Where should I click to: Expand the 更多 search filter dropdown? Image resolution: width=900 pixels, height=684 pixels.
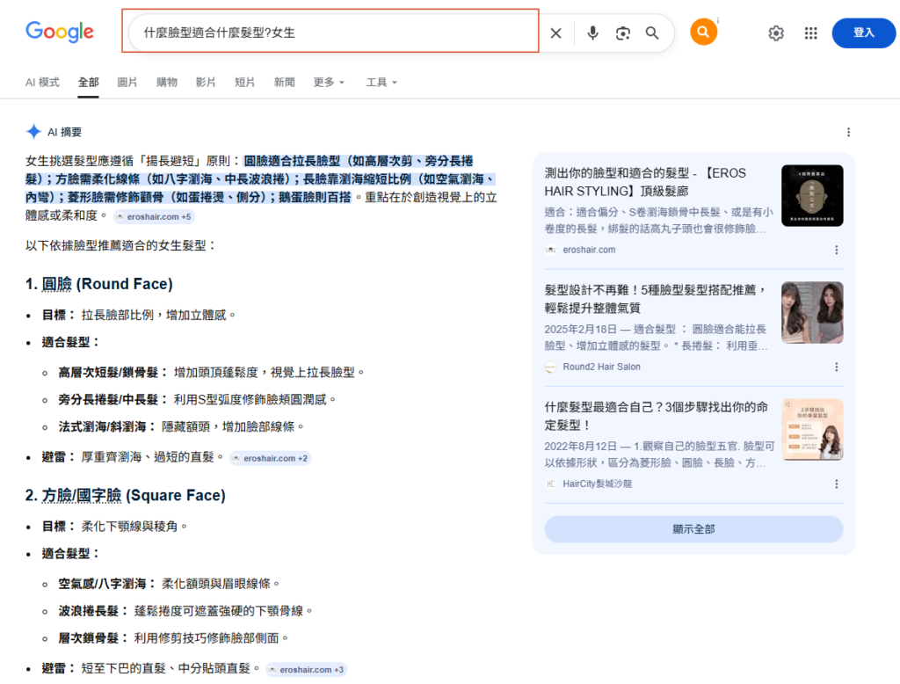coord(329,82)
